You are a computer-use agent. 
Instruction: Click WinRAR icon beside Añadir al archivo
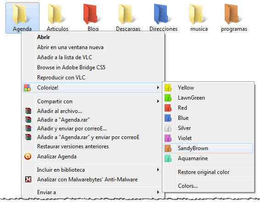(28, 111)
